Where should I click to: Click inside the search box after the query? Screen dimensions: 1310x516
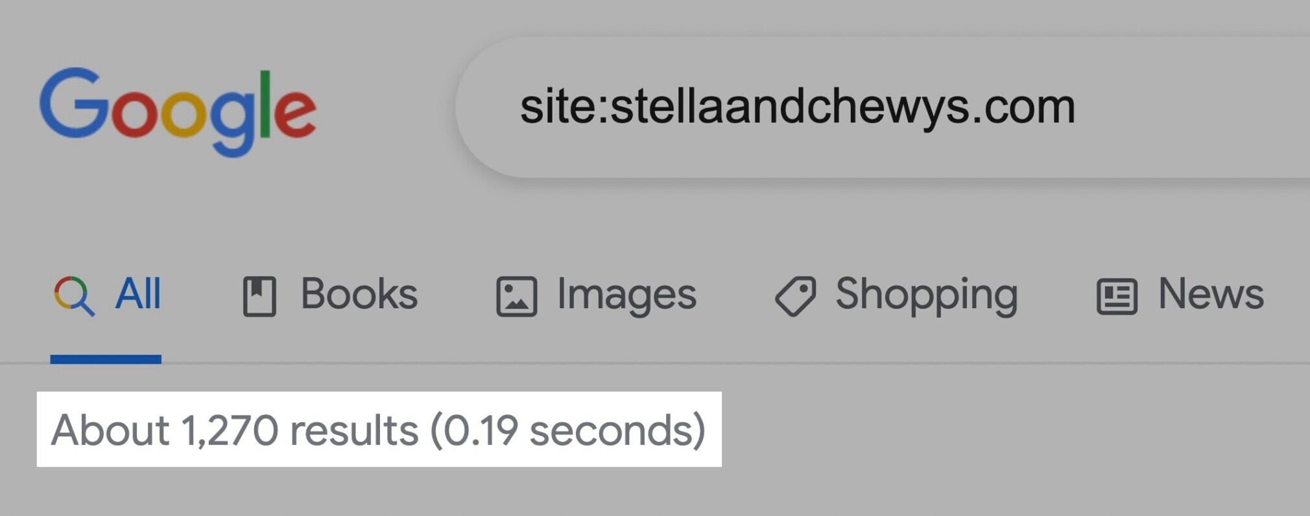click(x=1187, y=107)
